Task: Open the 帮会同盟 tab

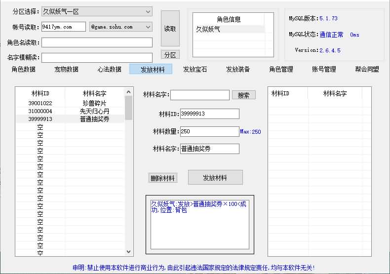Action: (367, 69)
